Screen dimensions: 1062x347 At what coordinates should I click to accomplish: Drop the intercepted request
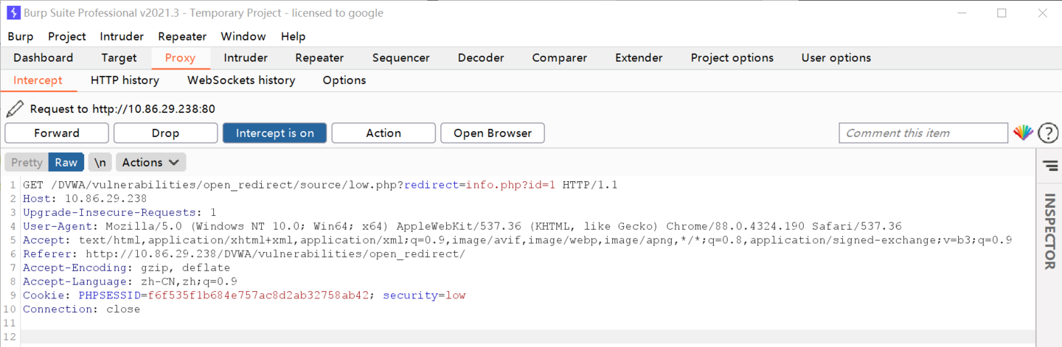coord(165,133)
